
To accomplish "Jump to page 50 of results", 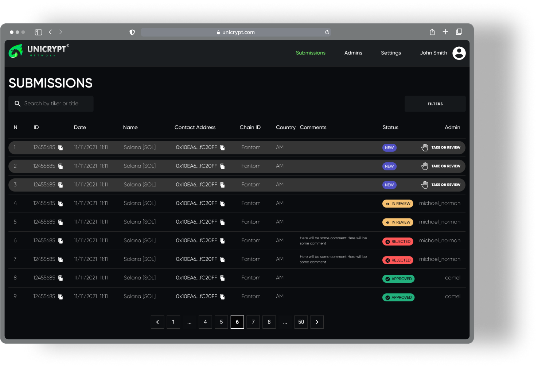I will [x=301, y=322].
